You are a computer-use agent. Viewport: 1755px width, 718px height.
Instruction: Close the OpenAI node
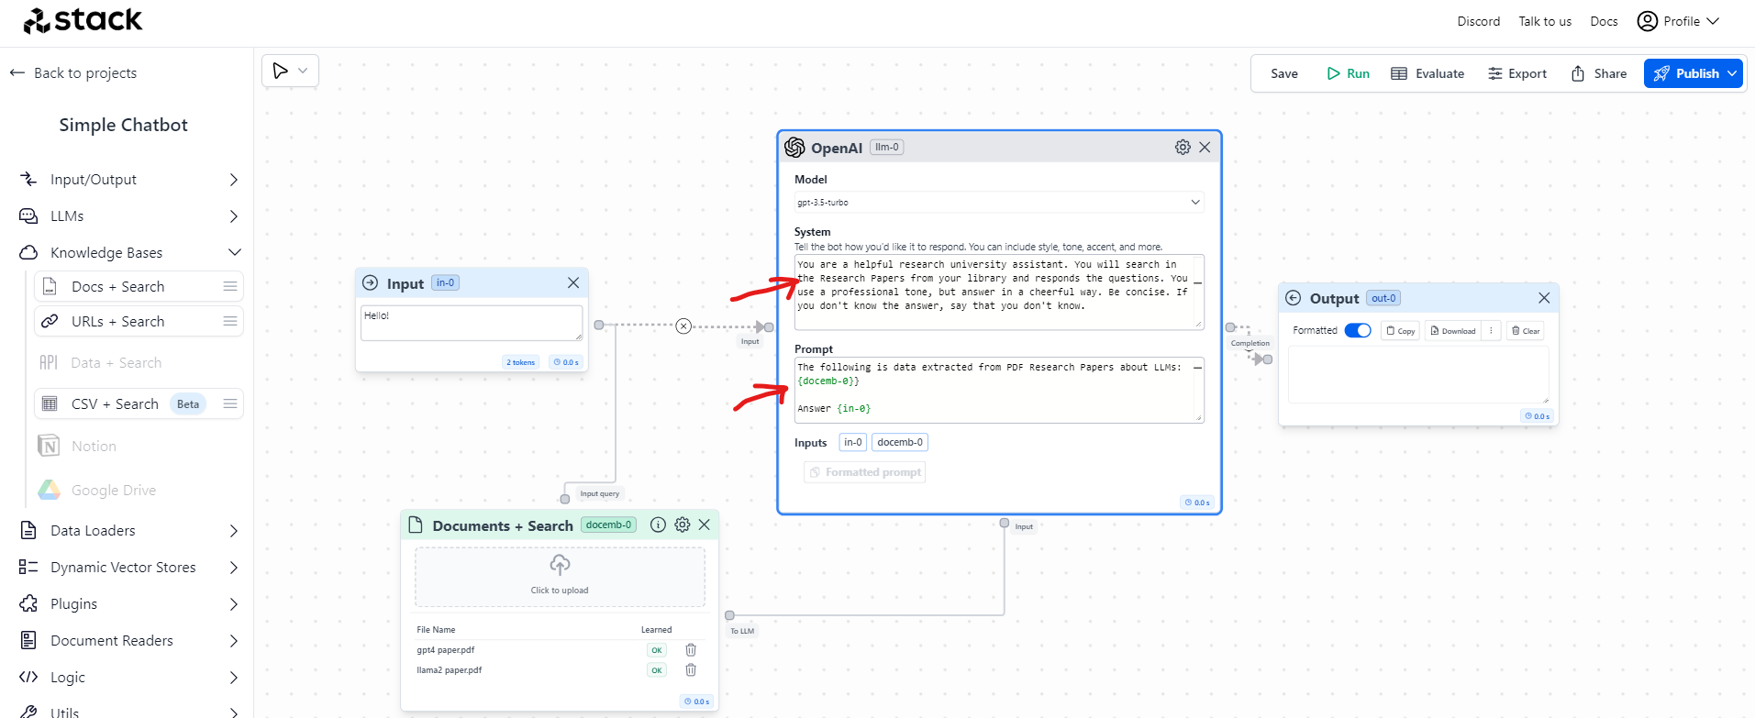tap(1205, 147)
